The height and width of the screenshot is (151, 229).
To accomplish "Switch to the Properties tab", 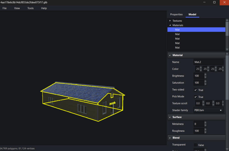I will (x=176, y=14).
